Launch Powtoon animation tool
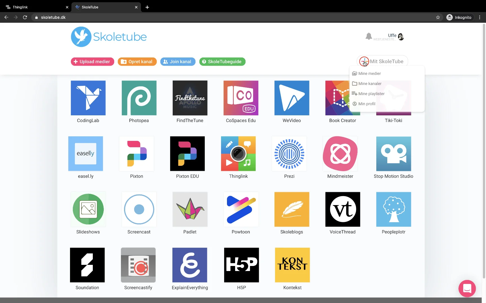Screen dimensions: 486x303 click(241, 209)
